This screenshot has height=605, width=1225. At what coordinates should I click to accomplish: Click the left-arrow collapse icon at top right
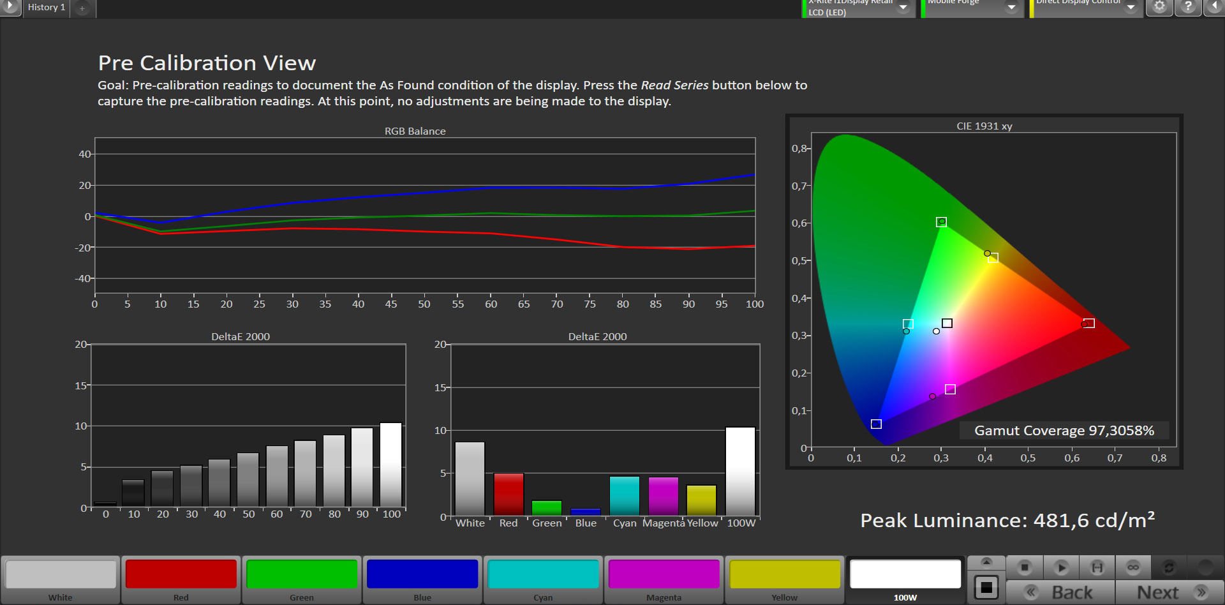point(1214,7)
